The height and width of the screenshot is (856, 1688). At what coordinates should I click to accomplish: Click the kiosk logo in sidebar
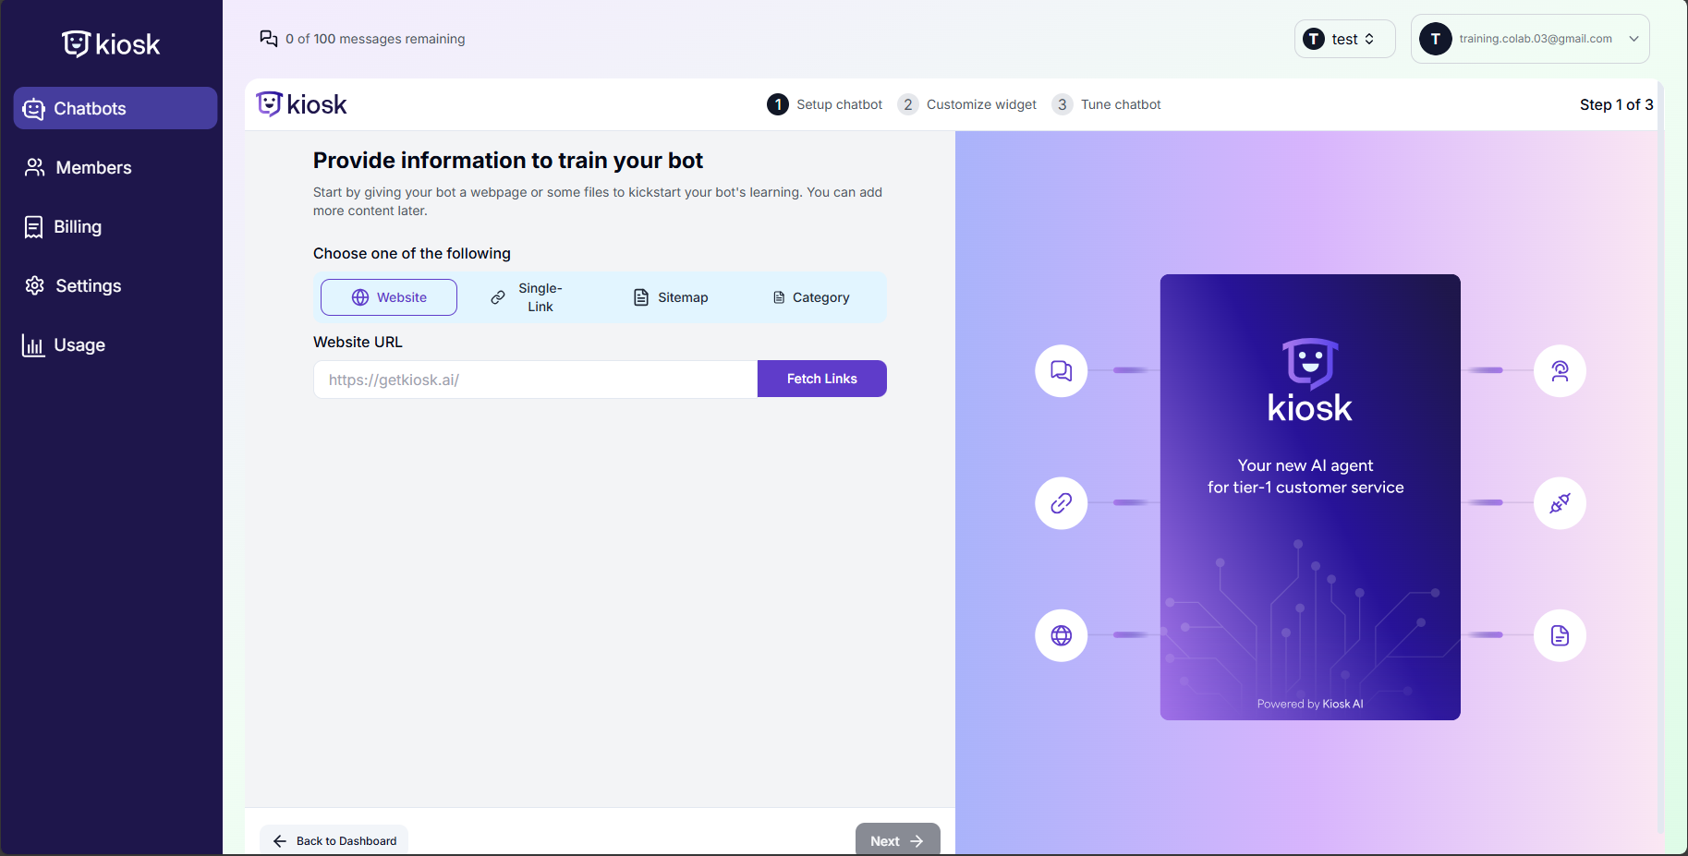coord(111,44)
